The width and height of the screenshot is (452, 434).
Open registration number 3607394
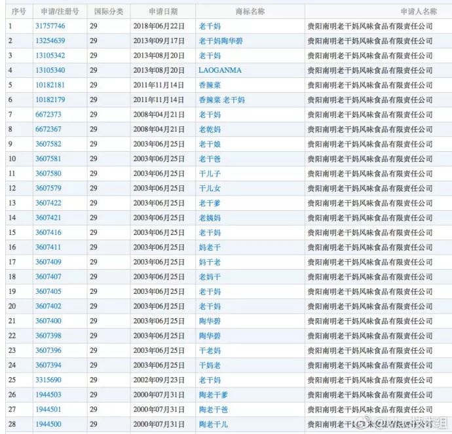(x=48, y=365)
